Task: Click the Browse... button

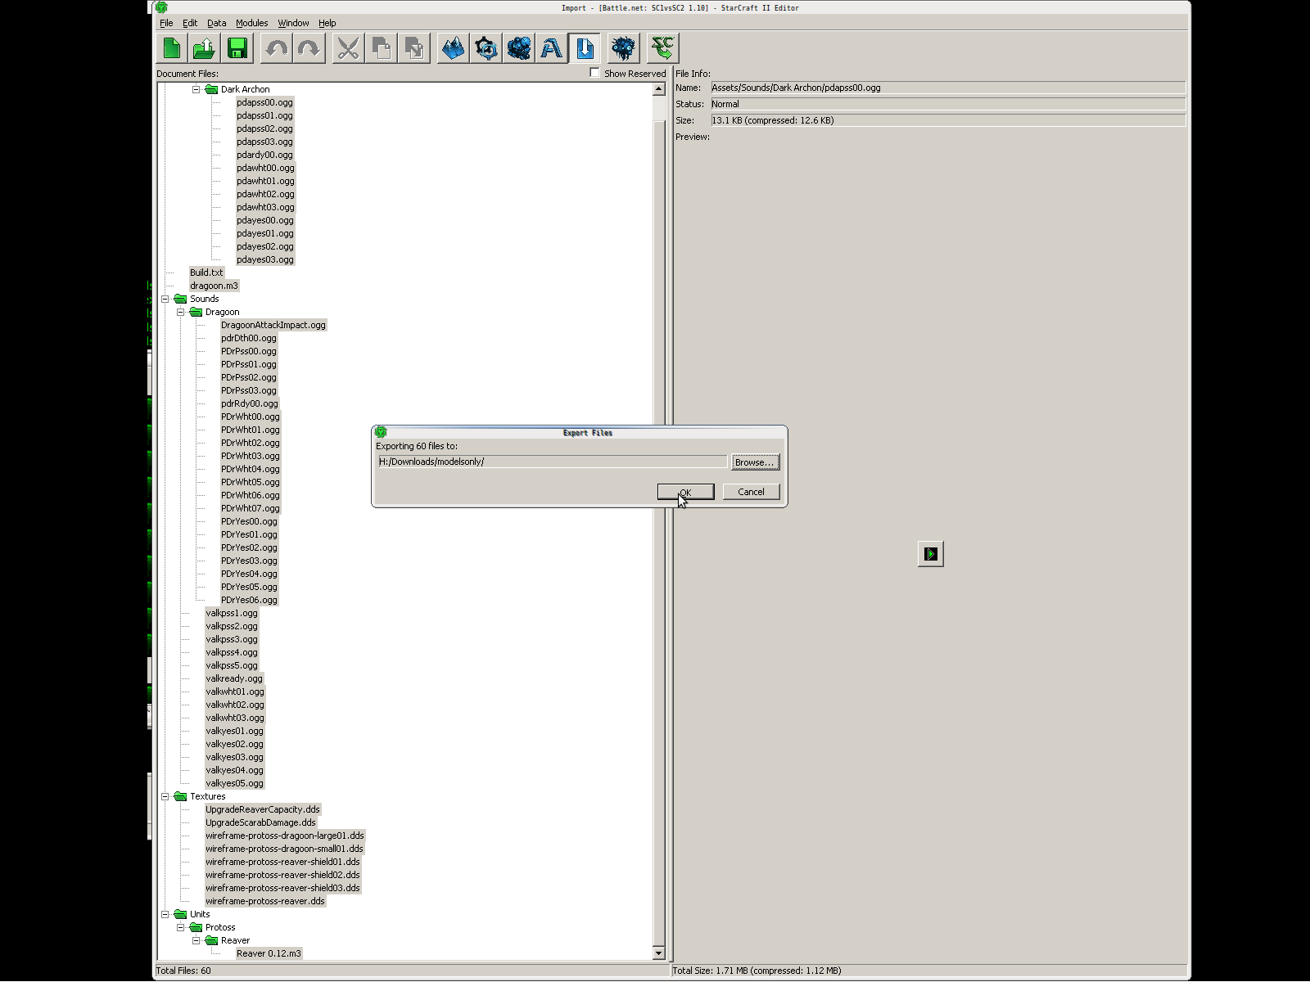Action: pyautogui.click(x=754, y=462)
